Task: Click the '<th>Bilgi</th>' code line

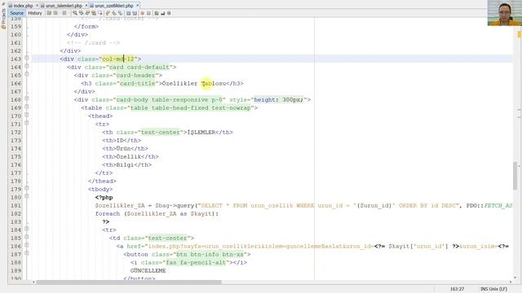Action: pyautogui.click(x=127, y=164)
